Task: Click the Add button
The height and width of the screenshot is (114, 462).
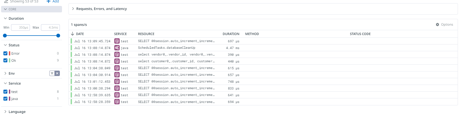Action: 53,1
